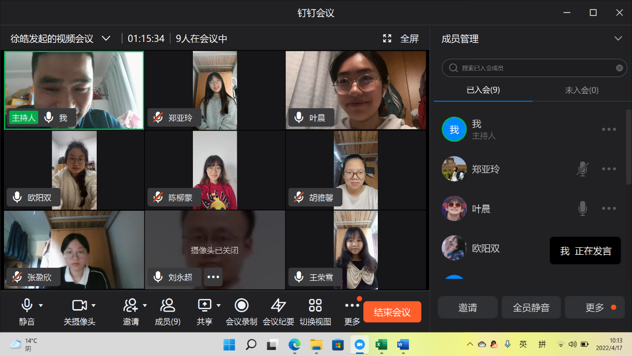
Task: Switch to the 未入会(0) tab
Action: pos(581,90)
